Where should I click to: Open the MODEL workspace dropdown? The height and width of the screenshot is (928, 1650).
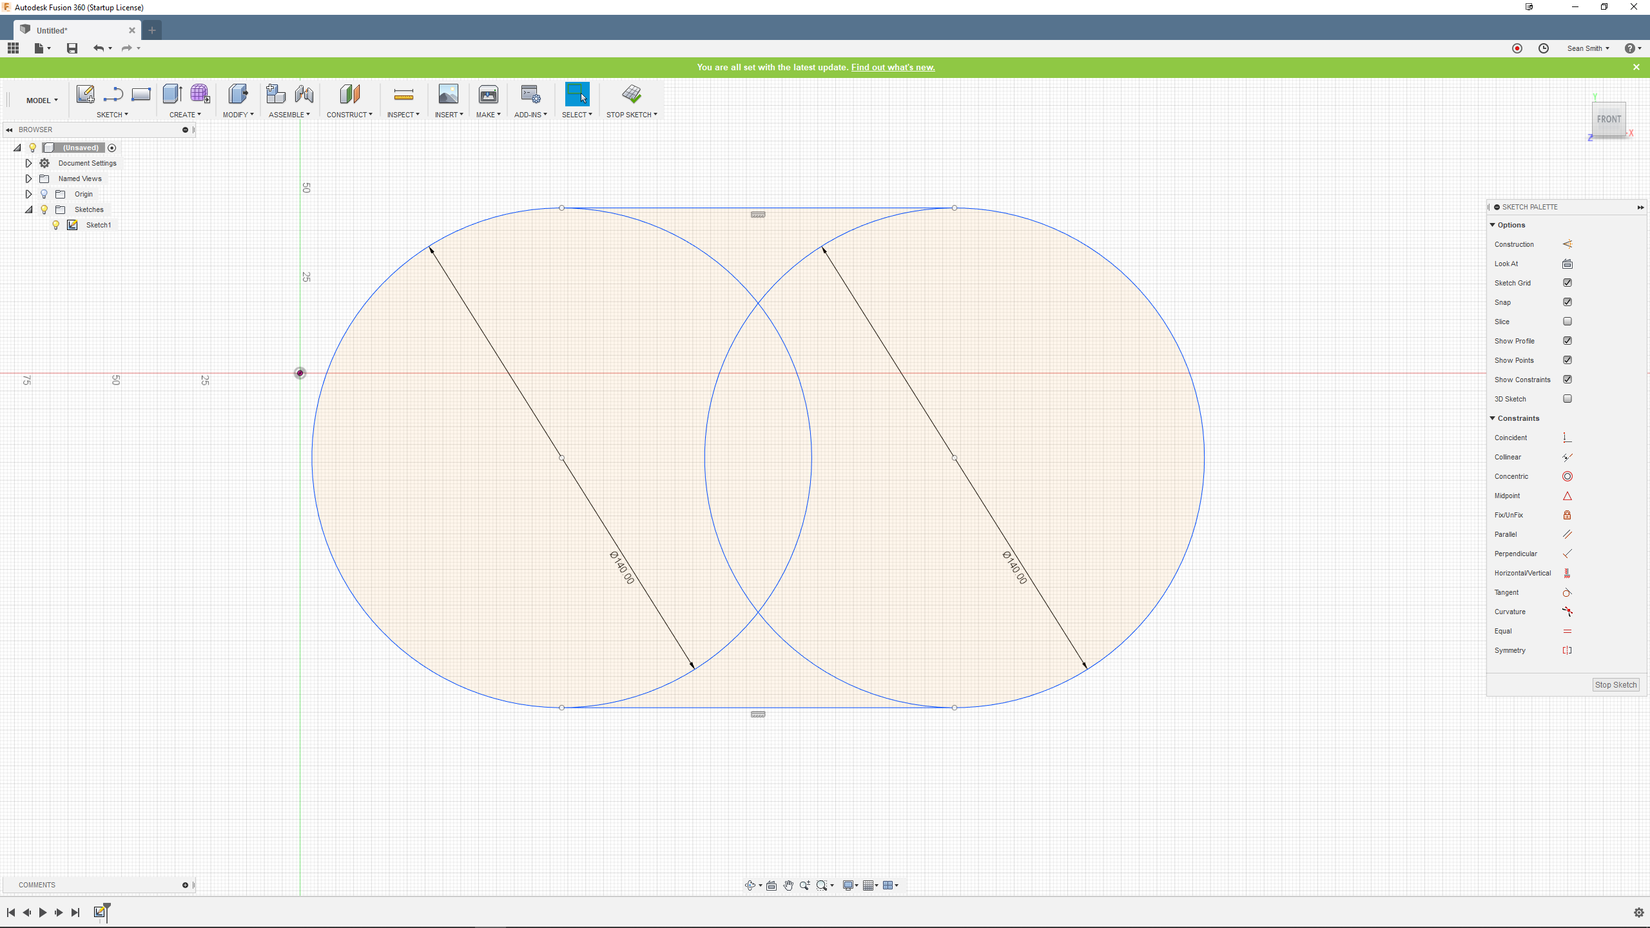click(42, 101)
